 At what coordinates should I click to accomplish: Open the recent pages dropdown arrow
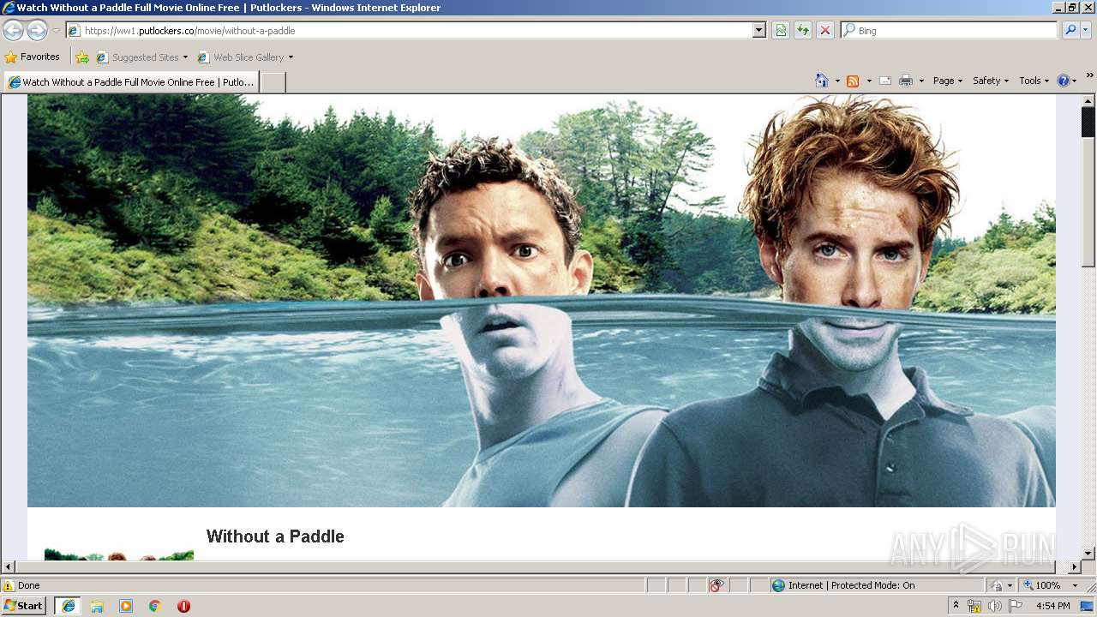(x=56, y=31)
